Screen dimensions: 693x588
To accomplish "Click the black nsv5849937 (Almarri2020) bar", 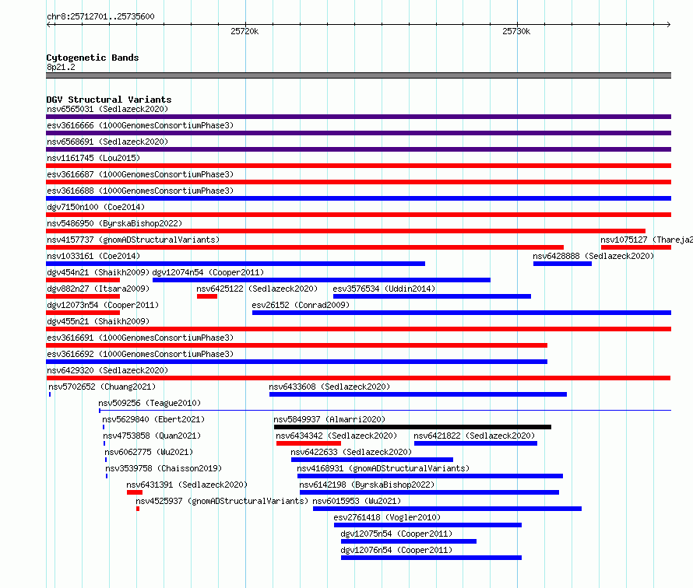I will [413, 427].
